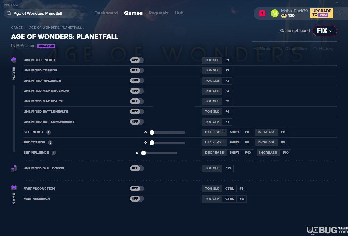Viewport: 348px width, 236px height.
Task: Select the Game category icon
Action: (x=14, y=188)
